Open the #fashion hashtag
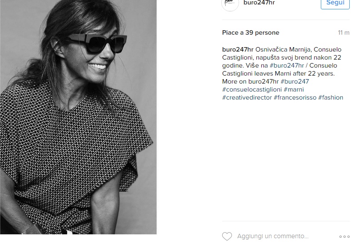Image resolution: width=351 pixels, height=244 pixels. pyautogui.click(x=331, y=98)
